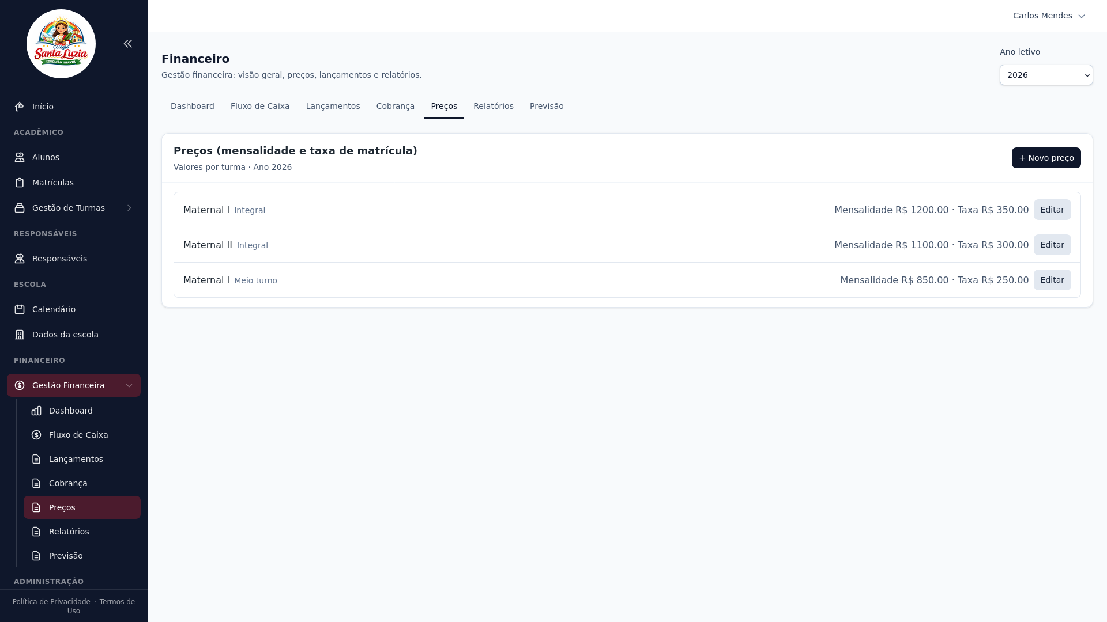Click the Dados da escola building icon
Image resolution: width=1107 pixels, height=622 pixels.
[x=20, y=335]
